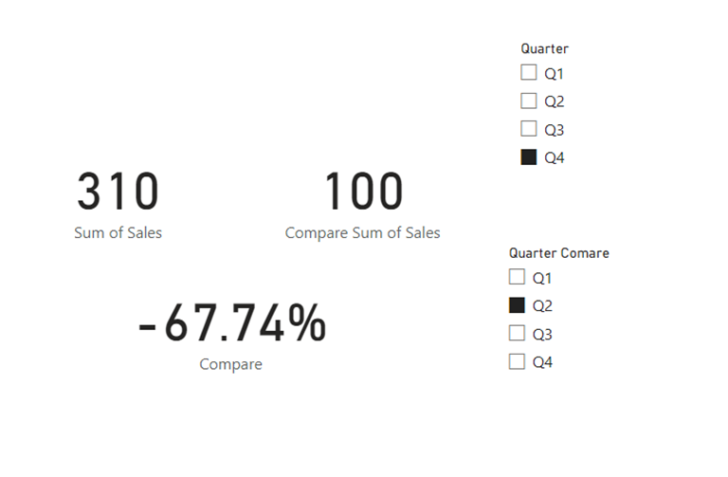This screenshot has width=728, height=477.
Task: Click Q1 text label in Quarter Comare slicer
Action: tap(542, 279)
